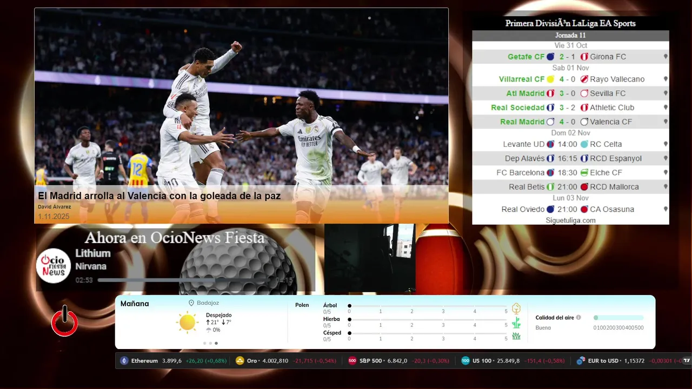Click the EUR to USD rate 1,15372
The image size is (692, 389).
pyautogui.click(x=633, y=361)
